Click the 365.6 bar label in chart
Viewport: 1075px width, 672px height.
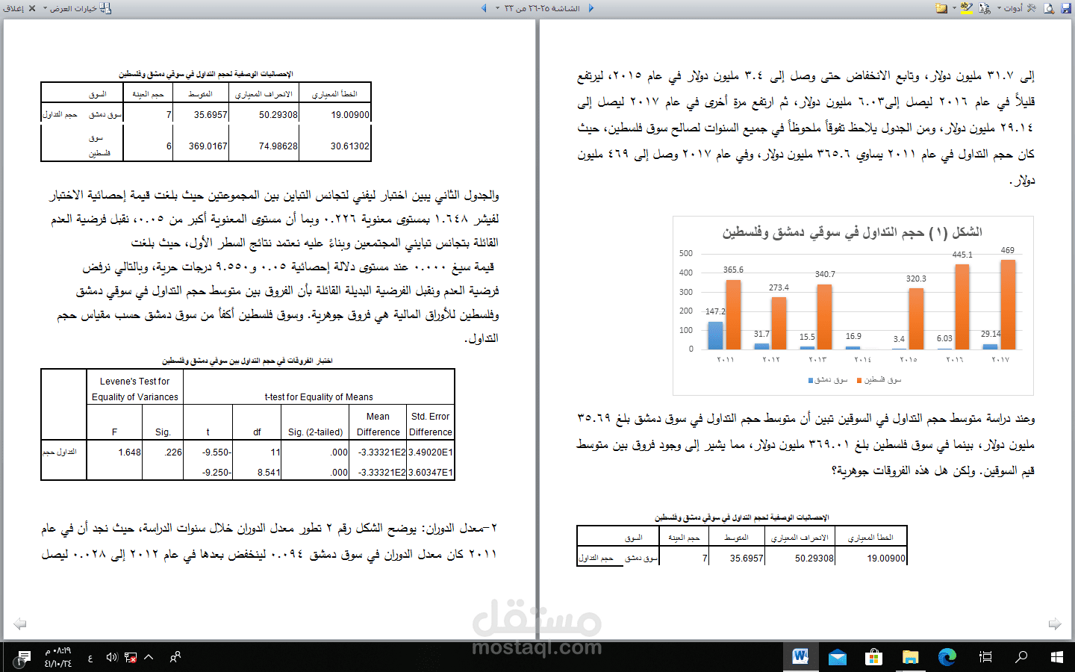click(733, 270)
